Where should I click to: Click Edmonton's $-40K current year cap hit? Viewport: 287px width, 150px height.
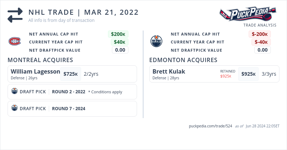260,42
